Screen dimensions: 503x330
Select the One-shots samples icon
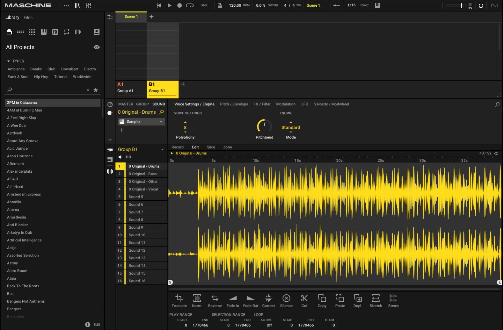[x=78, y=32]
